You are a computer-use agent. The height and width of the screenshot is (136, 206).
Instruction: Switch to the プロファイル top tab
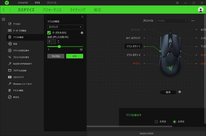pos(51,3)
